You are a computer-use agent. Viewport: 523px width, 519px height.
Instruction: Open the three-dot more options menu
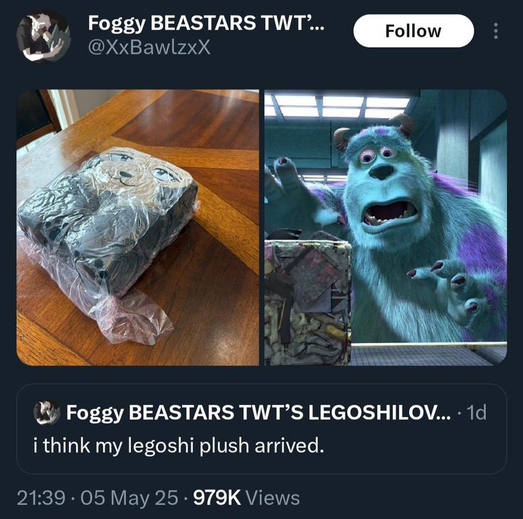[x=496, y=31]
